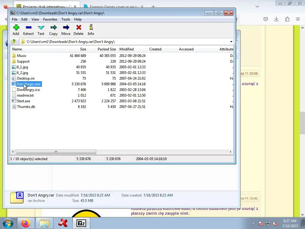Switch to Firefox from the taskbar

[26, 223]
